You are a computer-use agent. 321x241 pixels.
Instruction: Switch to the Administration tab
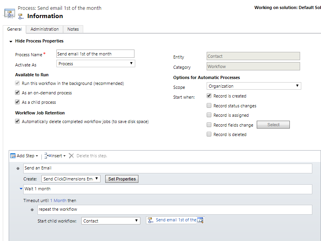click(44, 29)
